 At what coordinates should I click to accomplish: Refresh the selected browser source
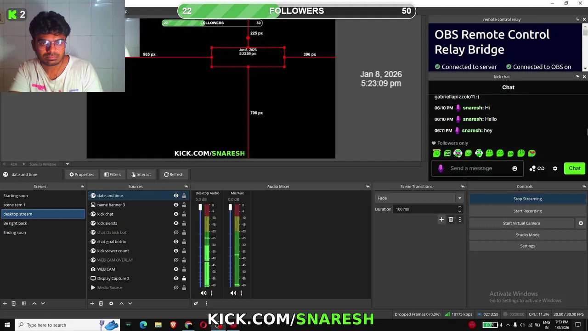(174, 174)
